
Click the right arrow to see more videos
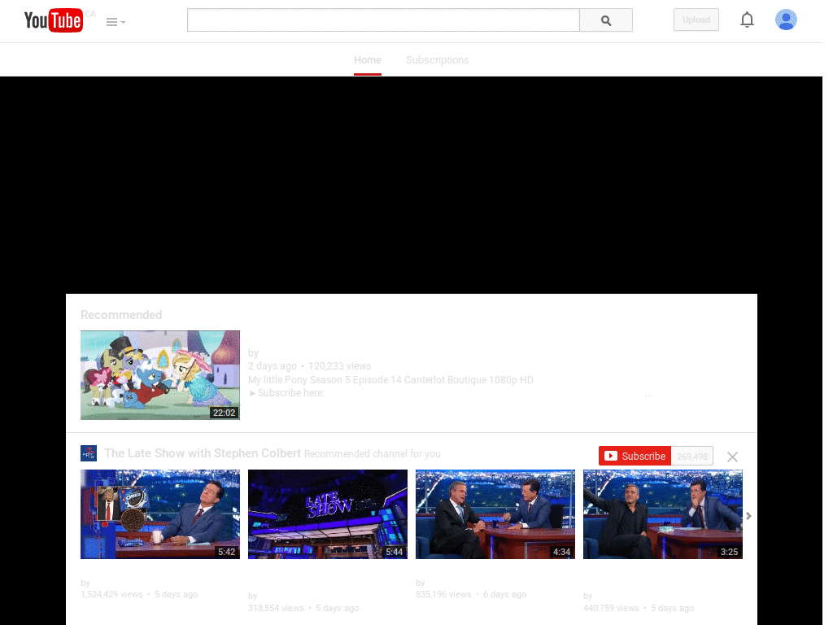(x=748, y=515)
